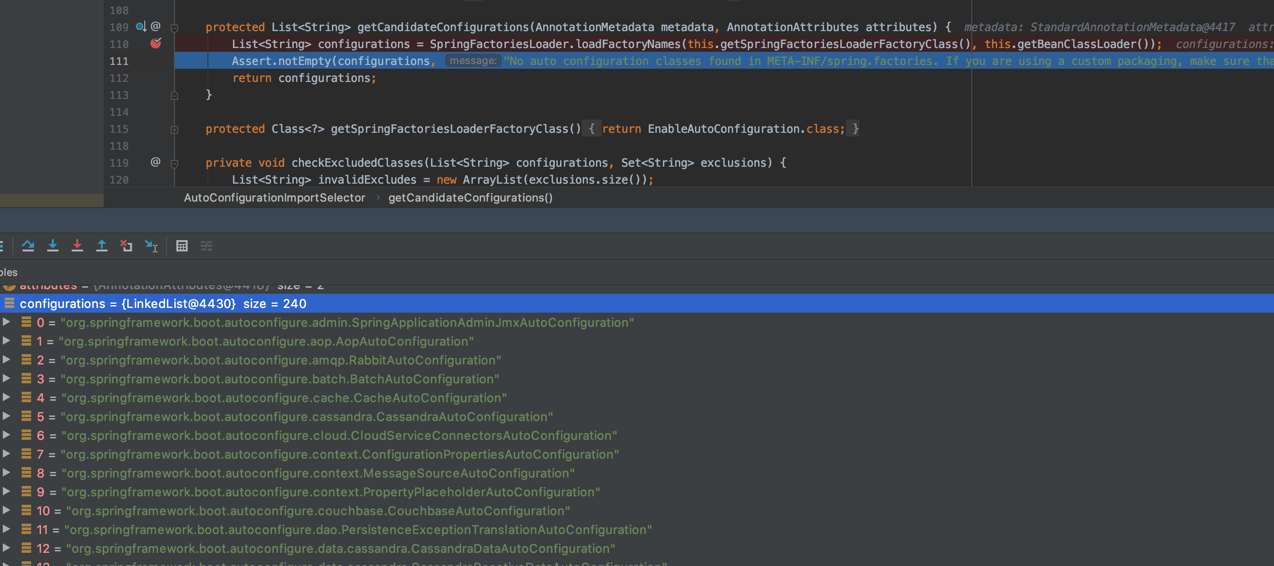1274x566 pixels.
Task: Click the Step Over debugger icon
Action: click(28, 245)
